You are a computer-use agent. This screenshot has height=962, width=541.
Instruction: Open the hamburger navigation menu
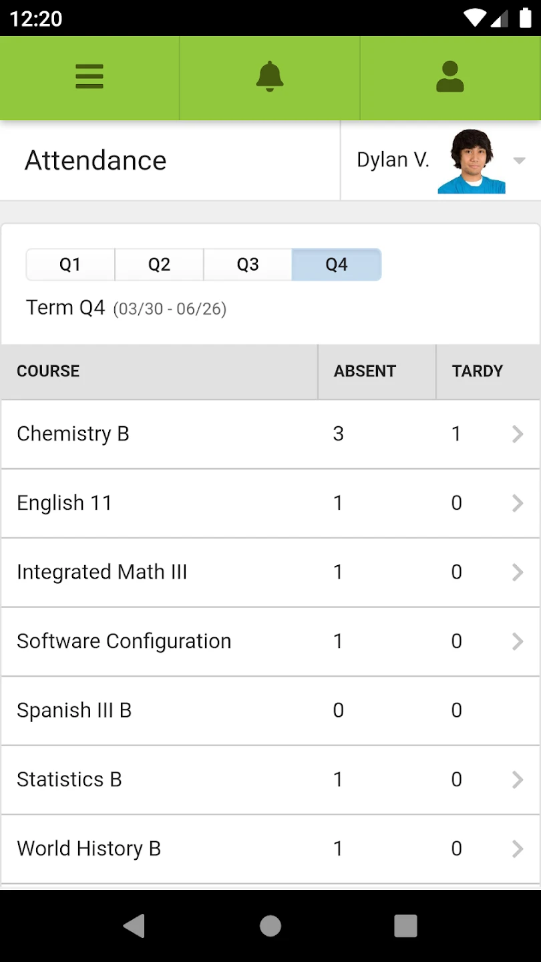(x=89, y=77)
